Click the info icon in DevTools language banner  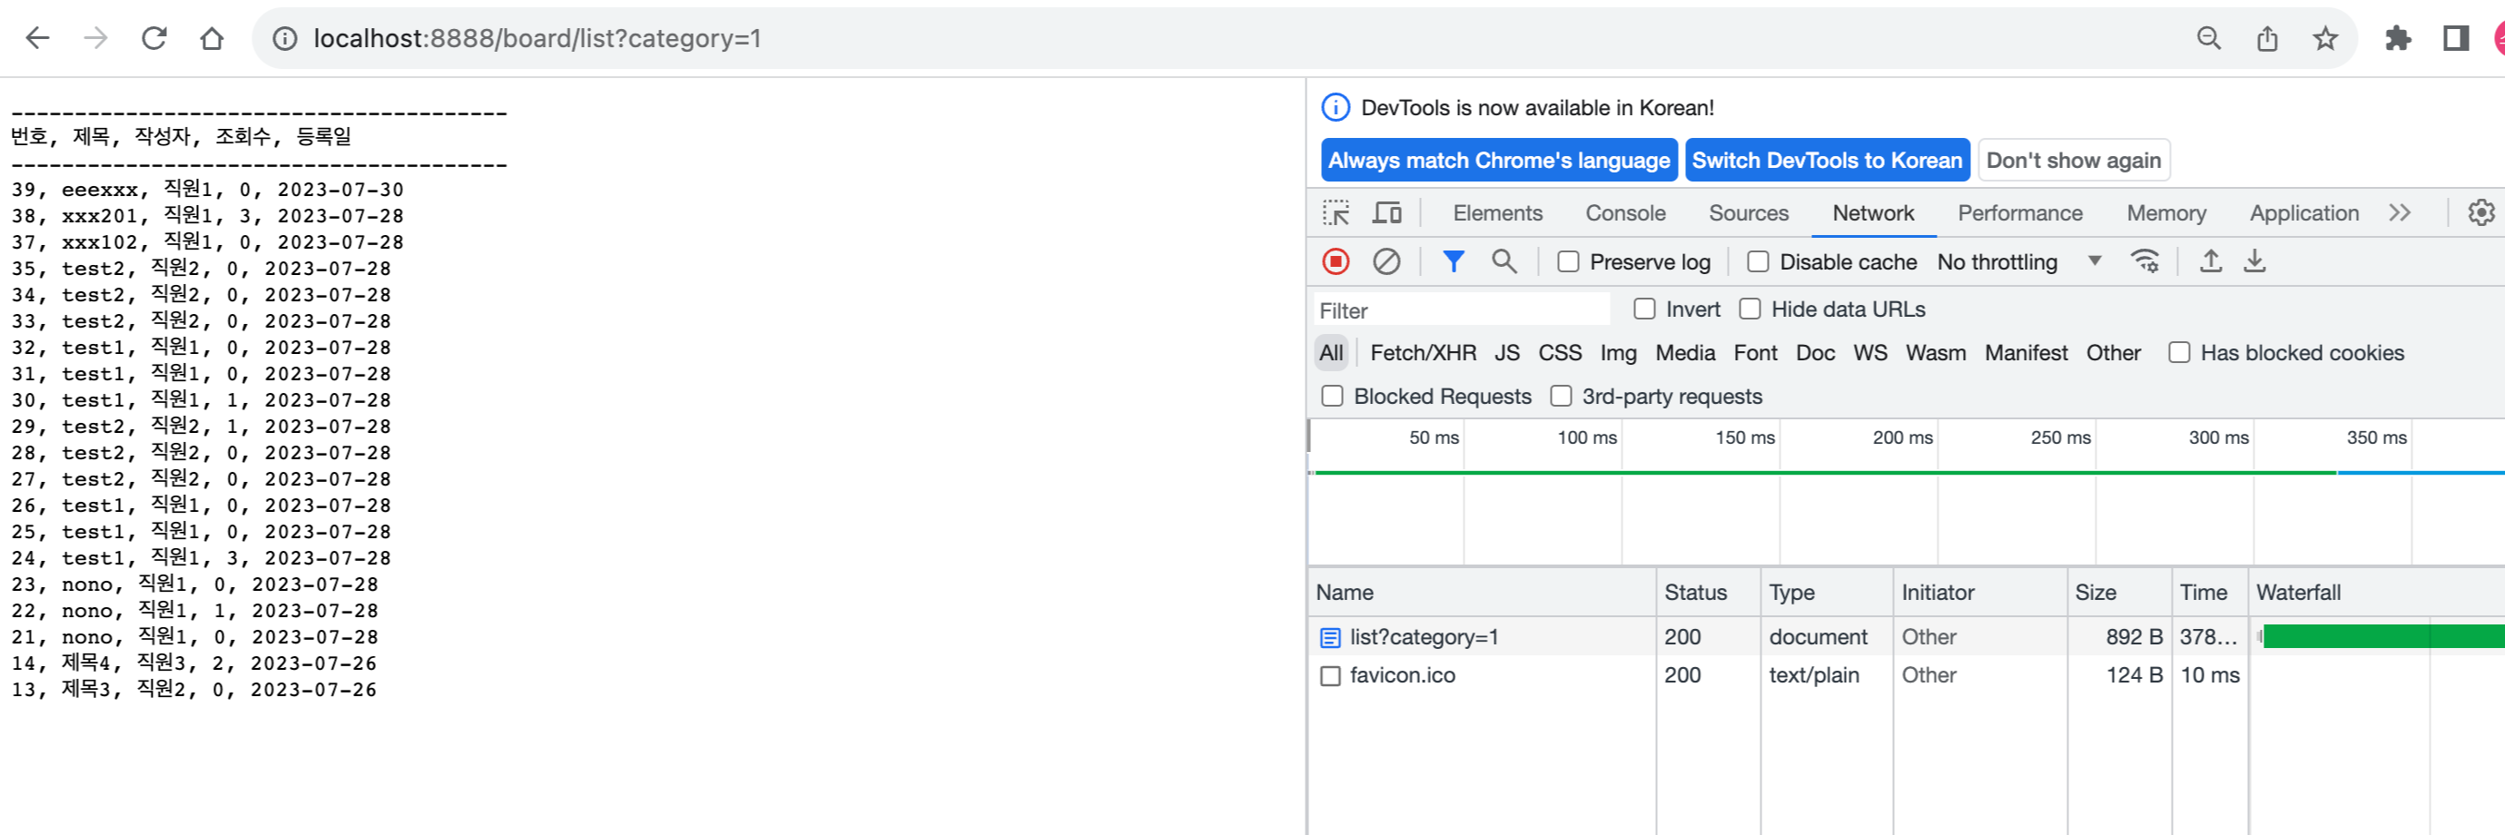click(1336, 108)
